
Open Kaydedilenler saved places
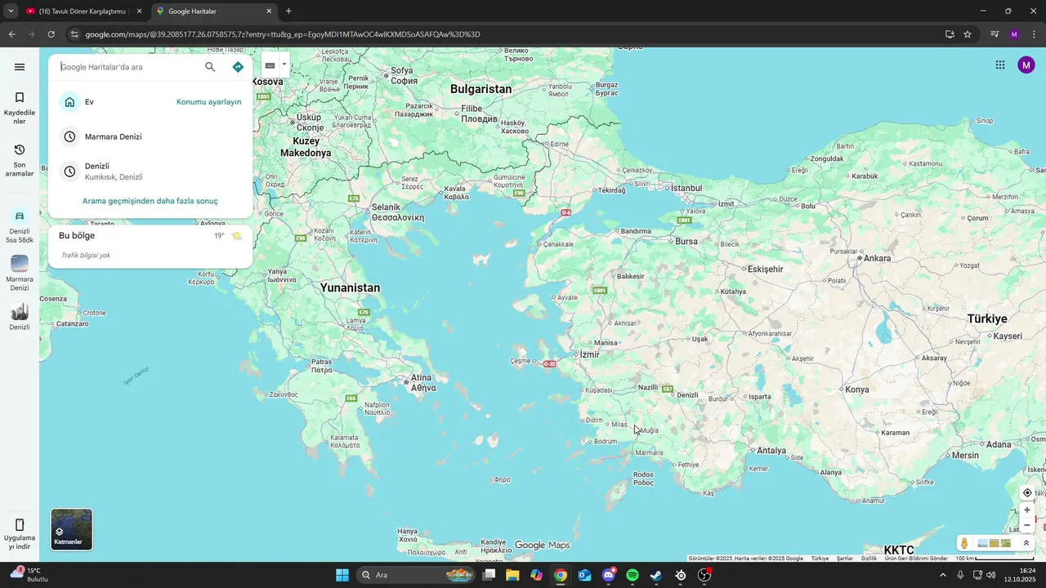point(20,108)
